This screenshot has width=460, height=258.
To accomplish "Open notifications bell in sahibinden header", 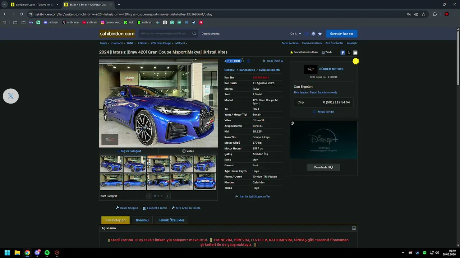I will (313, 34).
